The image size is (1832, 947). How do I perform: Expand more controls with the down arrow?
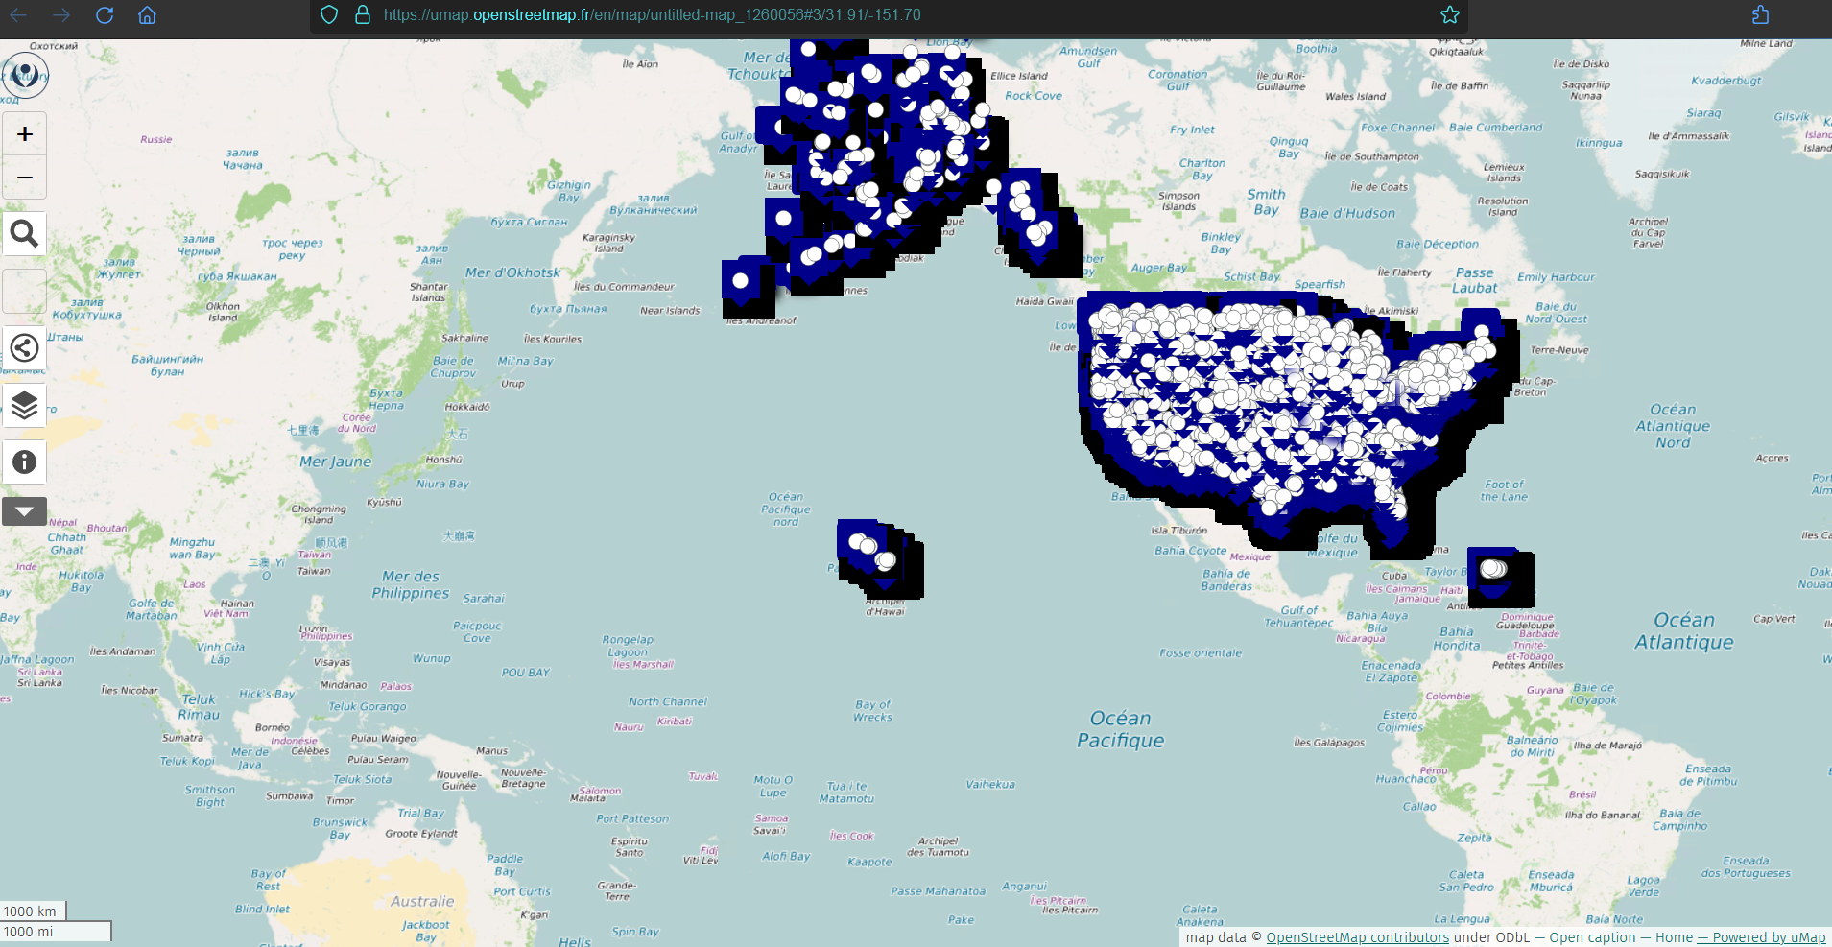25,511
